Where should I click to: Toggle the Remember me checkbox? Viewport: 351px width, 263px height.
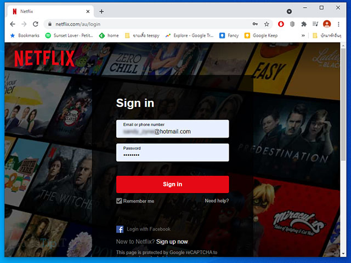(119, 201)
